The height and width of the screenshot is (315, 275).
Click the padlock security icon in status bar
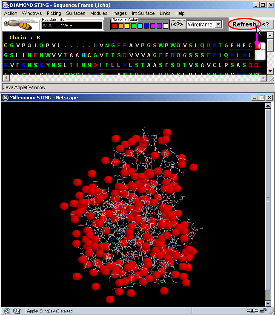(x=264, y=311)
